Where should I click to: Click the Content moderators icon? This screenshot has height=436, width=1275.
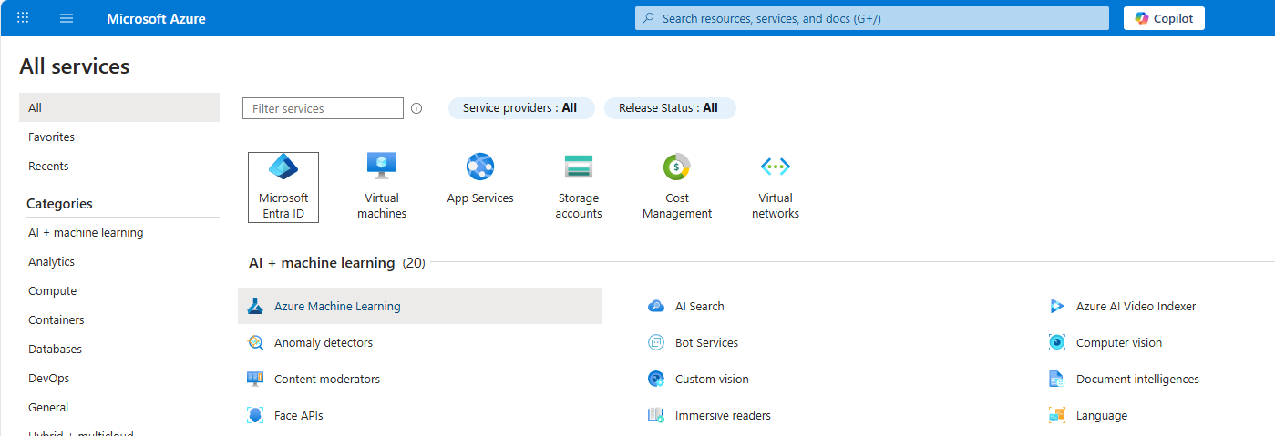255,380
